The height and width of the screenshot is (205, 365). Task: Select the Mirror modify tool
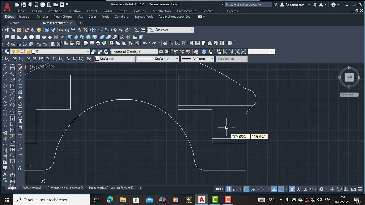coord(20,80)
